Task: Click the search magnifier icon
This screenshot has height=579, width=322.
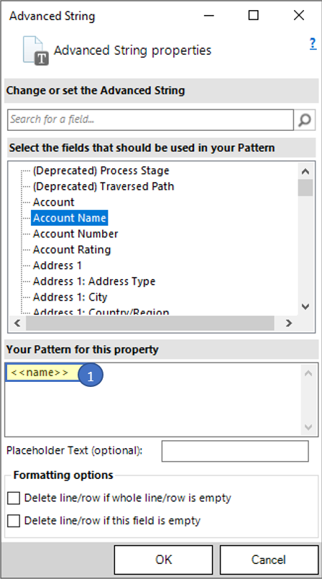Action: [305, 119]
